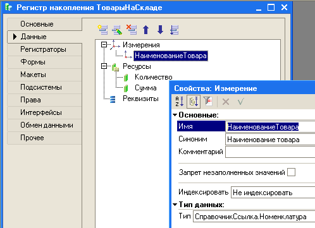Viewport: 315px width, 228px height.
Task: Move item down with the down arrow
Action: point(160,30)
